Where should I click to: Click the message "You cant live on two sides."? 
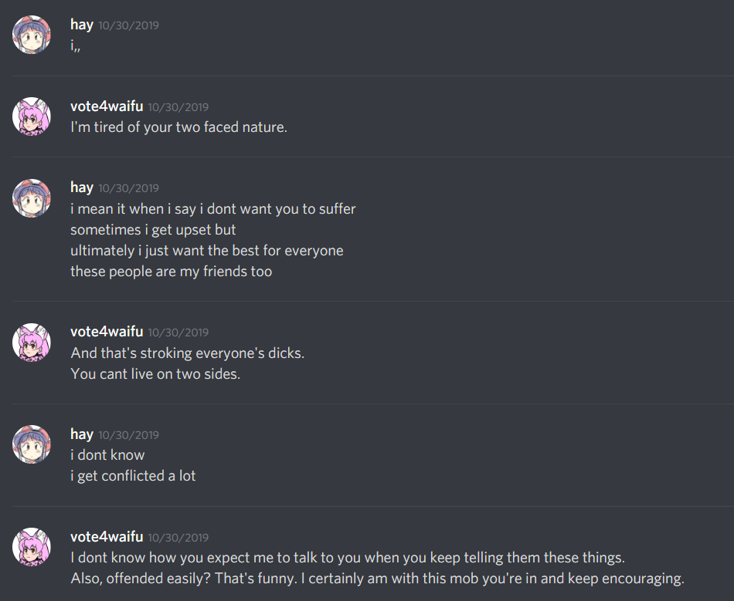click(x=155, y=373)
